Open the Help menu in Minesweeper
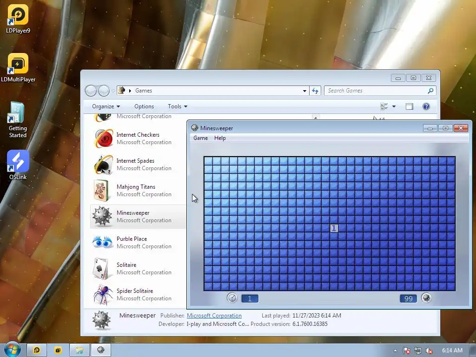Image resolution: width=476 pixels, height=357 pixels. (x=220, y=138)
